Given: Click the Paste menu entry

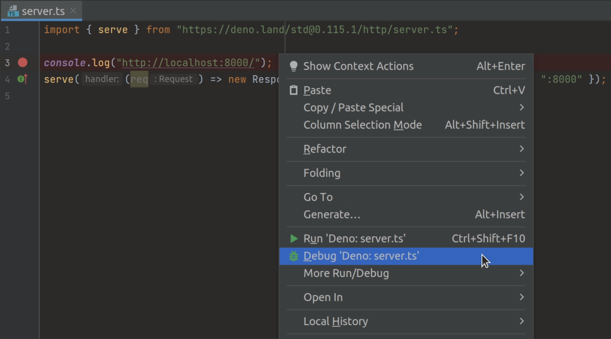Looking at the screenshot, I should [x=317, y=90].
